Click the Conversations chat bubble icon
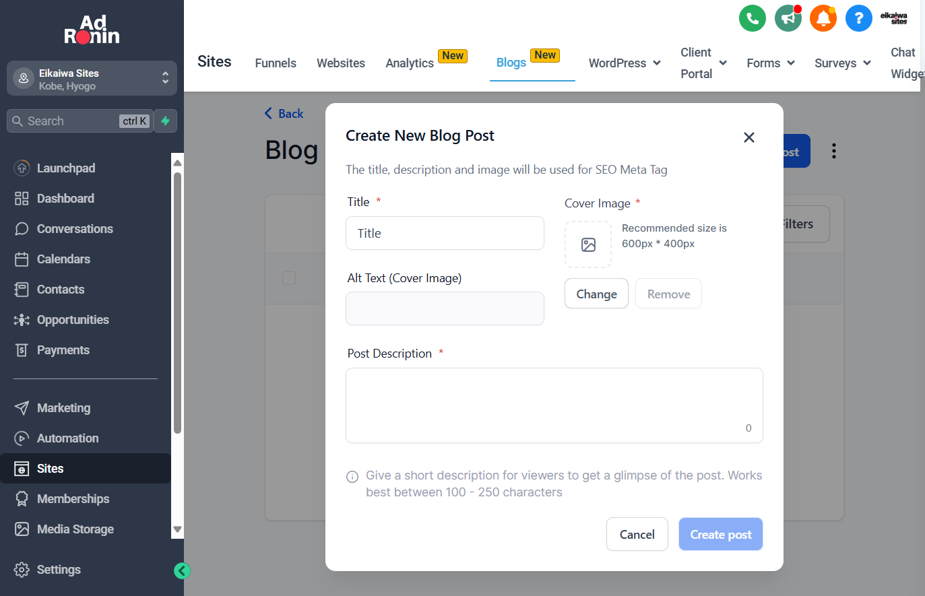This screenshot has height=596, width=925. (x=22, y=229)
